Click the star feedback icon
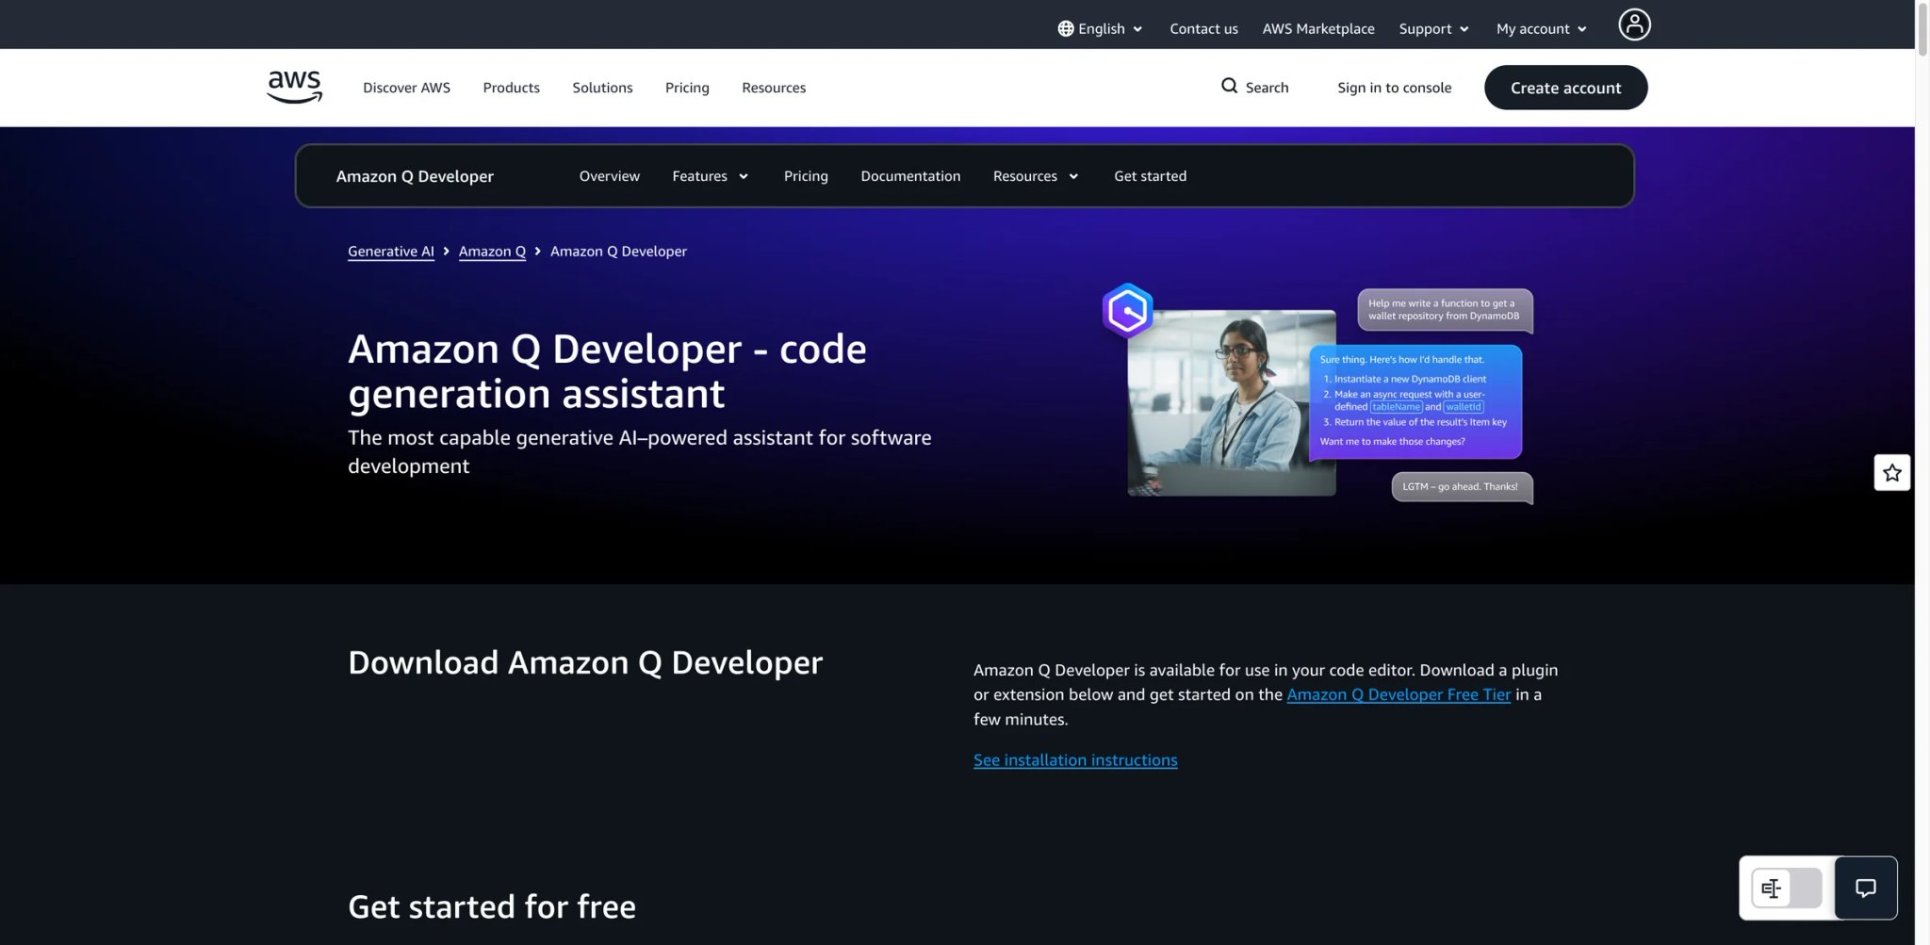 (1891, 473)
